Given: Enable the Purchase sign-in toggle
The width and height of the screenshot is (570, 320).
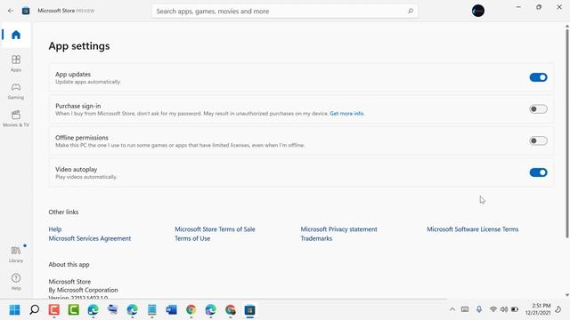Looking at the screenshot, I should click(538, 108).
